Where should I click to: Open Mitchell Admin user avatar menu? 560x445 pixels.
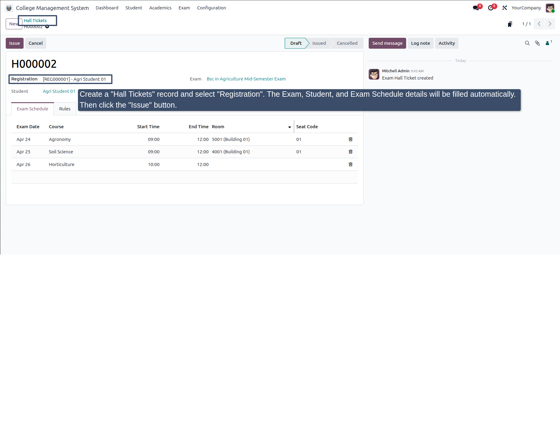550,8
